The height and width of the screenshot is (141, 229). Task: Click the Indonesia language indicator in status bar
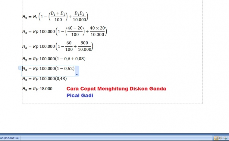tap(9, 138)
